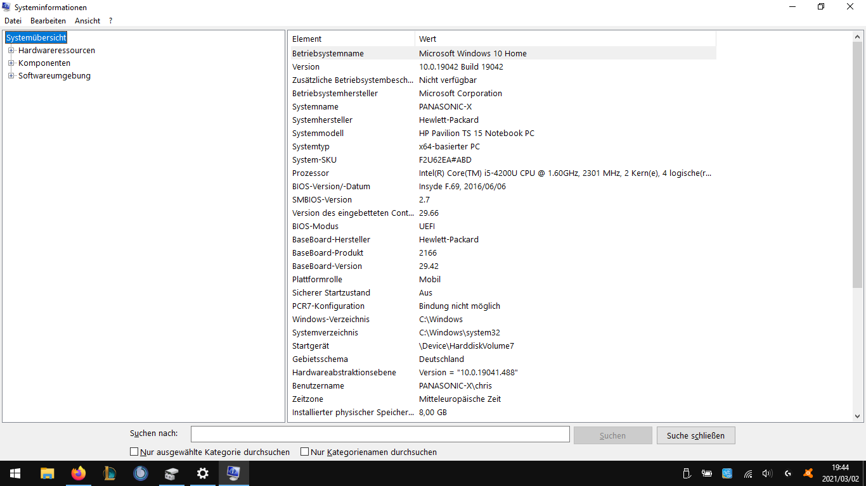The height and width of the screenshot is (486, 866).
Task: Enable Nur ausgewählte Kategorie durchsuchen checkbox
Action: [134, 452]
